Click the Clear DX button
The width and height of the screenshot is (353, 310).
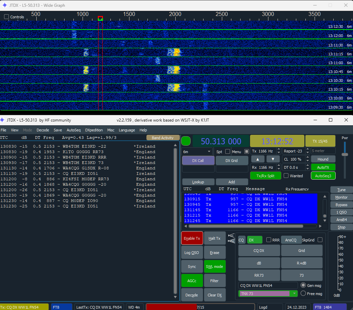coord(214,295)
